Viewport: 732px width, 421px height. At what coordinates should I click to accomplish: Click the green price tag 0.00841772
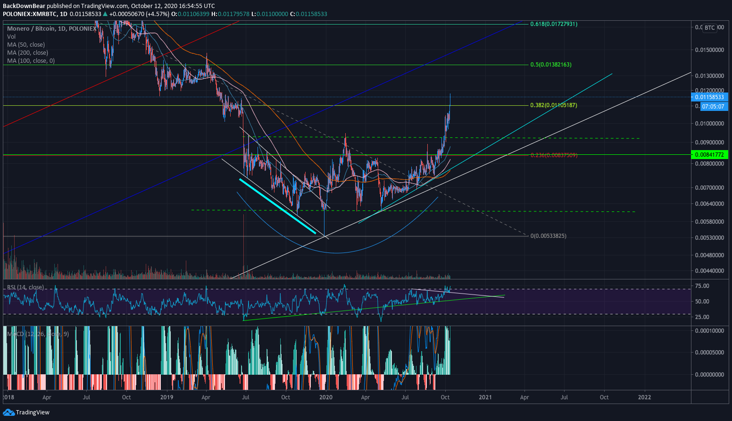pos(709,154)
